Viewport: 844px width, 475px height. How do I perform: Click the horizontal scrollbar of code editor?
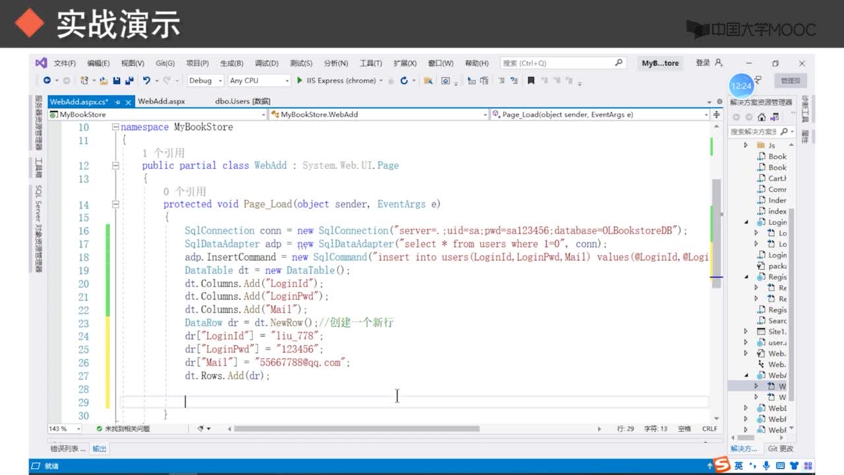tap(357, 429)
